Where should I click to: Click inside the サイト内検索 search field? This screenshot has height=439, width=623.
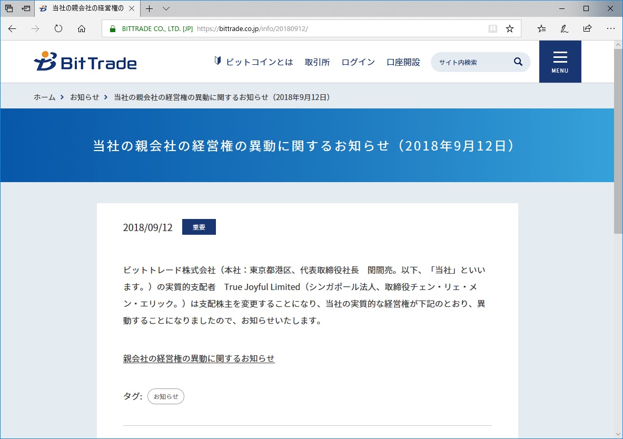coord(469,62)
